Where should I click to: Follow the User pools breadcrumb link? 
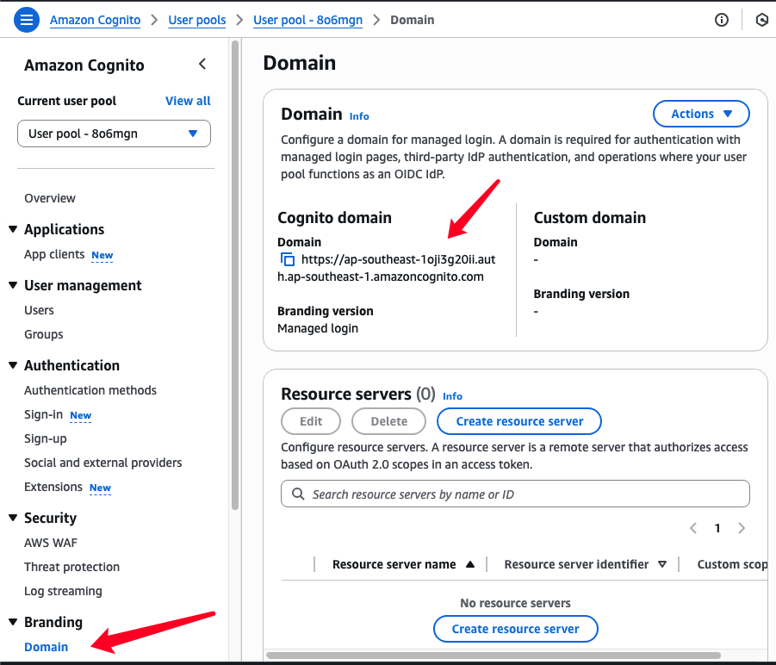[x=197, y=20]
